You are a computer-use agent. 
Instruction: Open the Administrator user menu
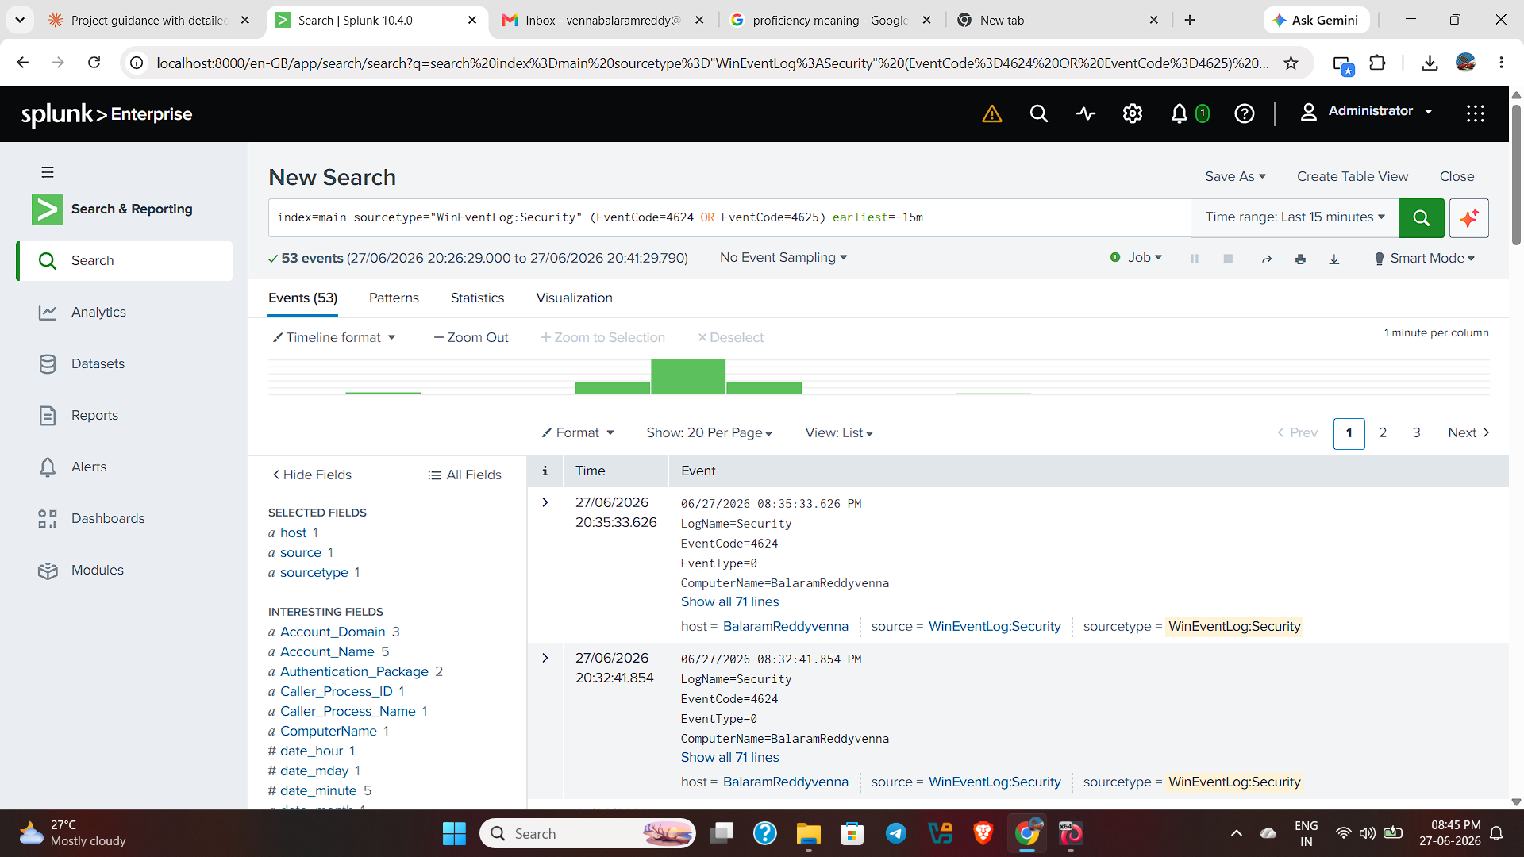(1367, 112)
